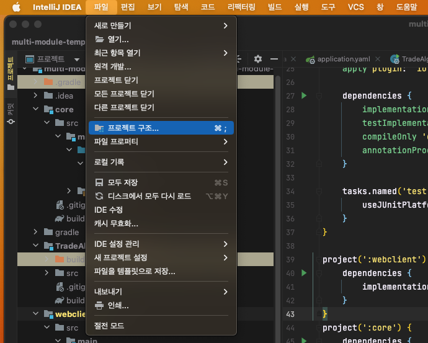
Task: Choose 캐시 무효화...
Action: [x=161, y=223]
